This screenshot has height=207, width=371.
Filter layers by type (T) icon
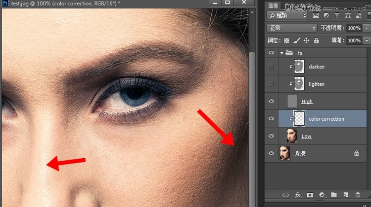(337, 16)
